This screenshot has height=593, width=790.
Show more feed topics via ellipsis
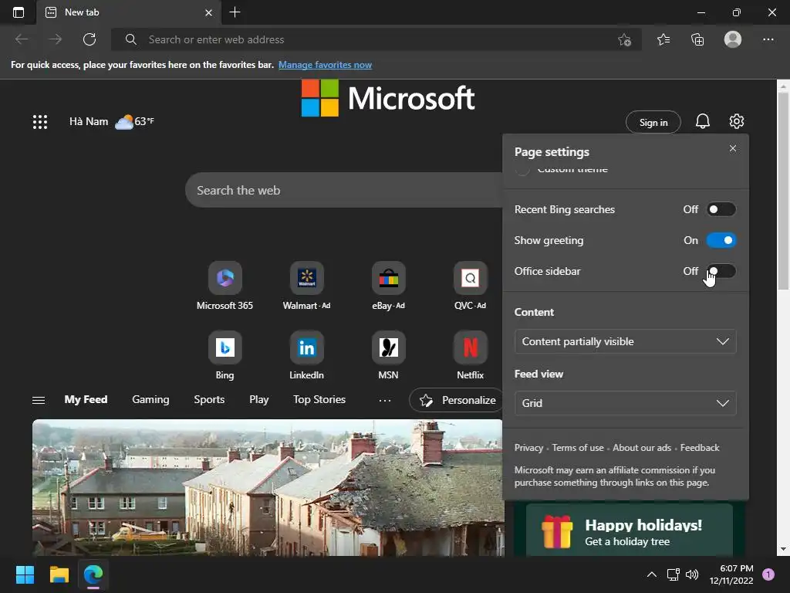(385, 400)
